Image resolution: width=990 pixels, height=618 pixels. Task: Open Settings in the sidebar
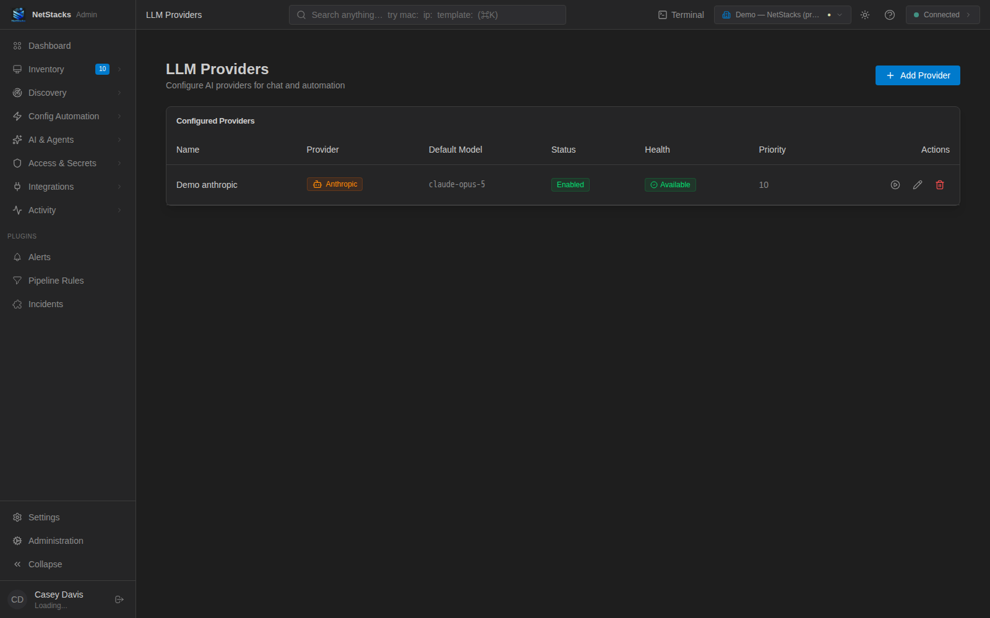pyautogui.click(x=67, y=517)
